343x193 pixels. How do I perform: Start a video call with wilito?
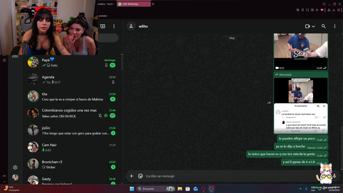point(307,26)
